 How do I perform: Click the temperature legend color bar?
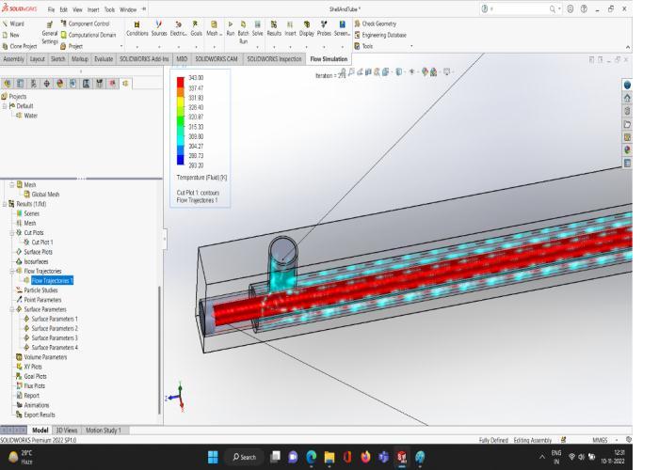tap(181, 121)
